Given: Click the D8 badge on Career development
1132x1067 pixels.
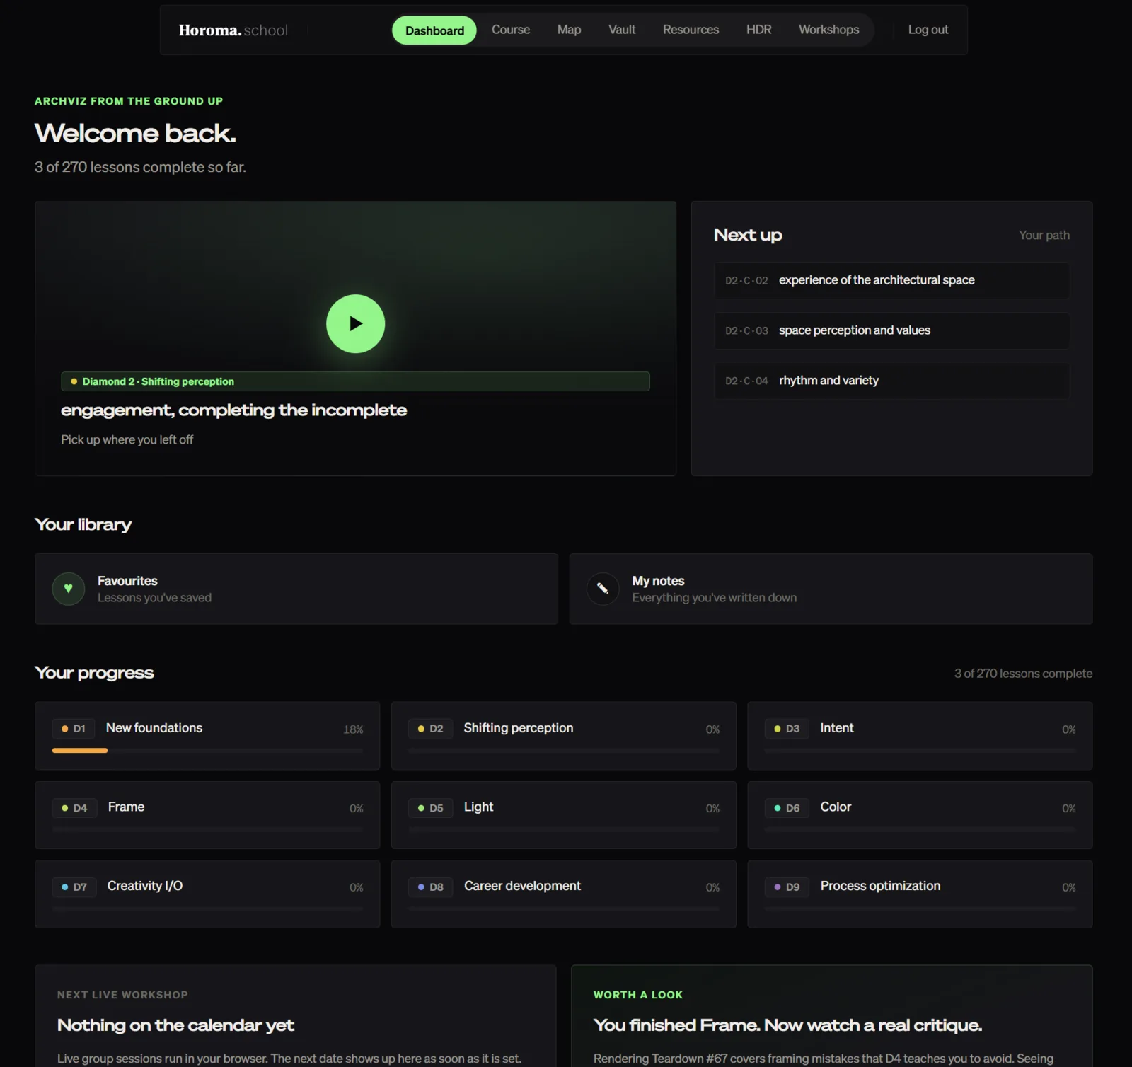Looking at the screenshot, I should [x=430, y=887].
